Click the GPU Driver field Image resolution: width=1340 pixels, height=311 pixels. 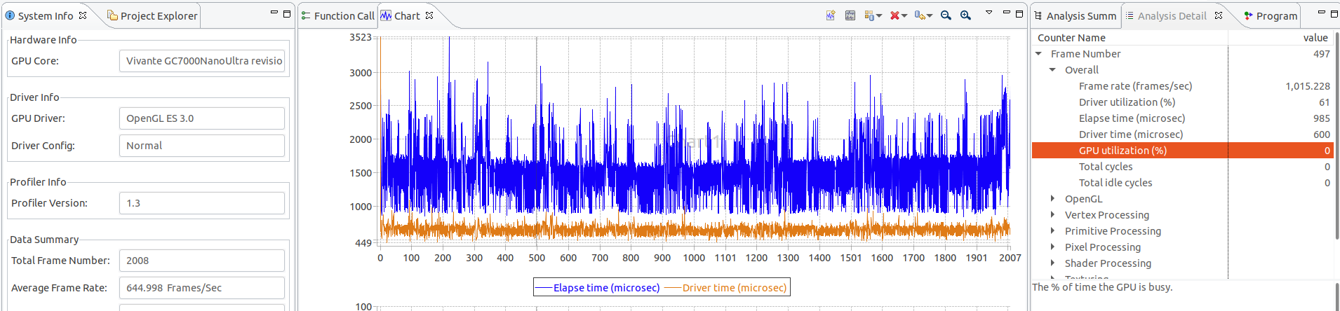coord(202,118)
